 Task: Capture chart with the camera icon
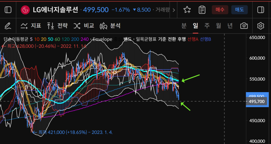pyautogui.click(x=244, y=26)
